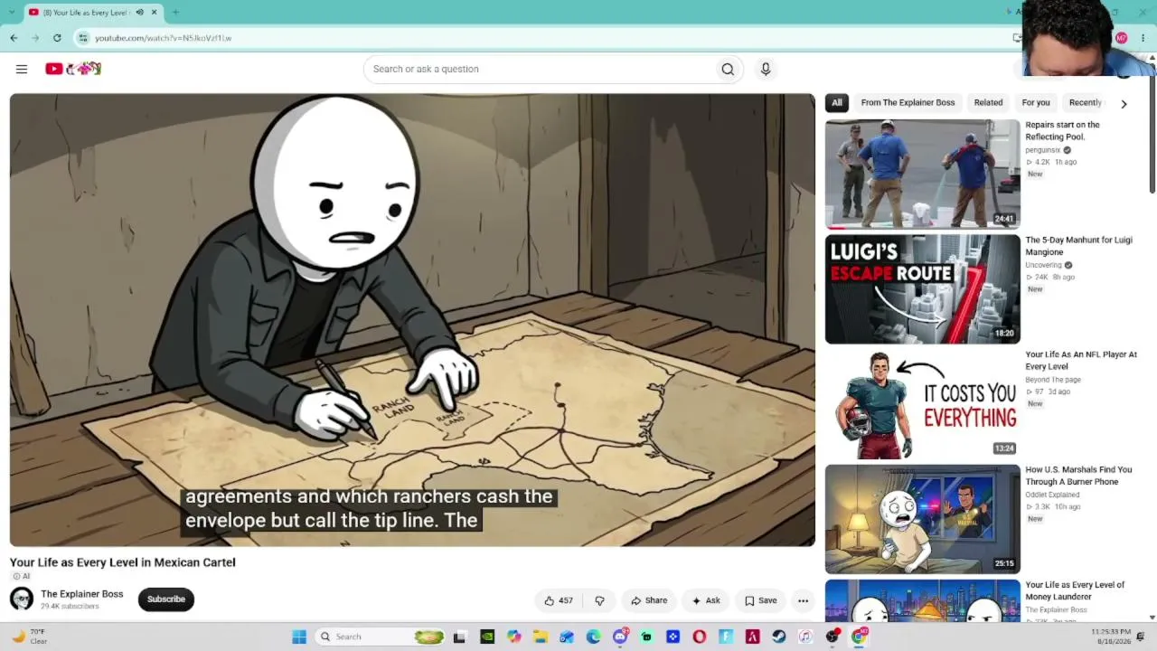Focus the YouTube search box
Image resolution: width=1157 pixels, height=651 pixels.
[538, 69]
